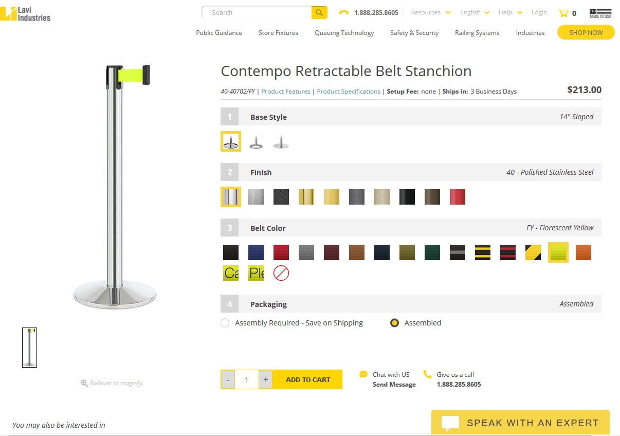Click the Lavi Industries logo
Image resolution: width=620 pixels, height=436 pixels.
25,13
